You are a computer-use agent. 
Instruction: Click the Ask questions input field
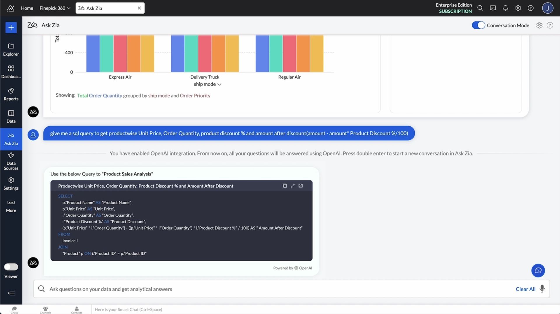[280, 289]
